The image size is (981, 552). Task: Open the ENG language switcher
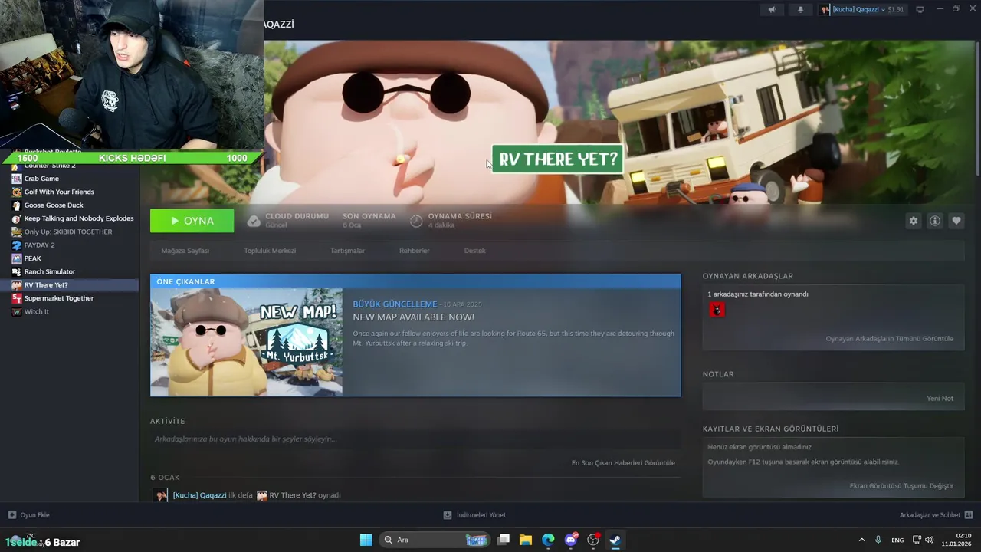click(x=897, y=540)
